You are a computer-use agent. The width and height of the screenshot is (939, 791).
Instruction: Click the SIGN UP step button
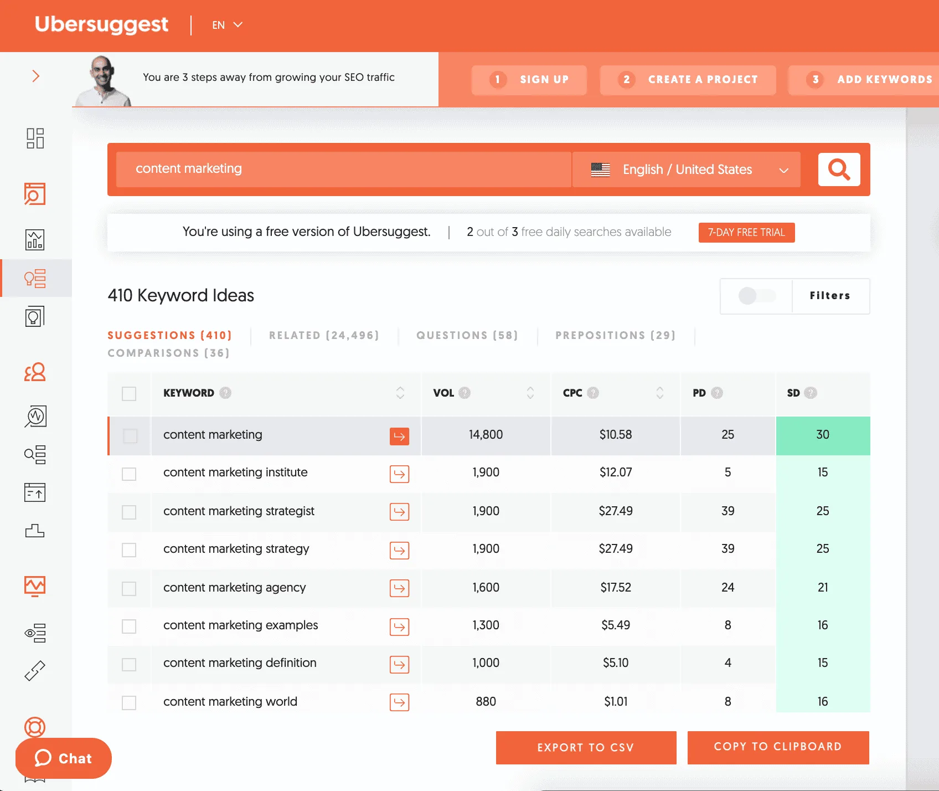(529, 80)
